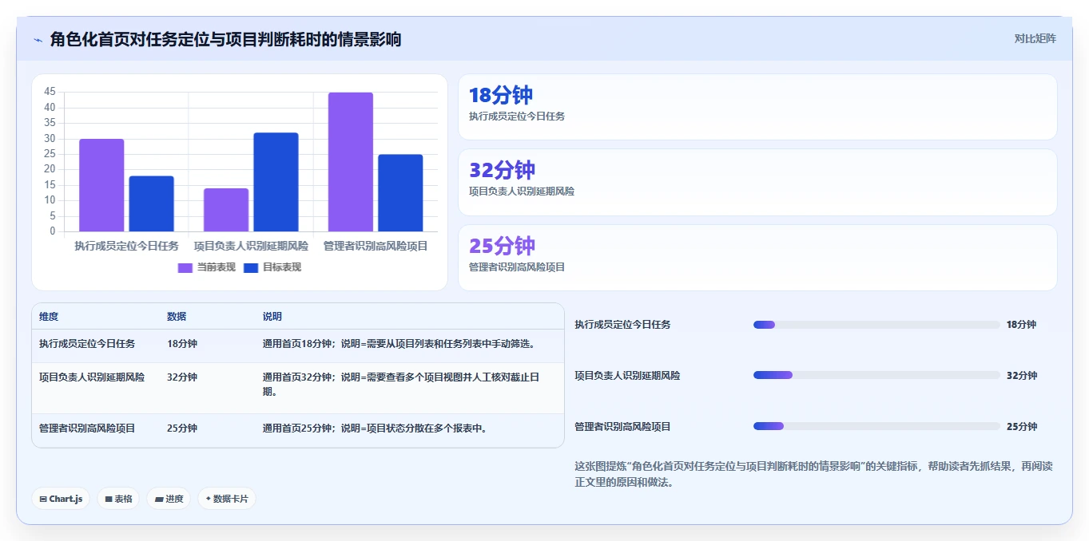This screenshot has height=541, width=1089.
Task: Click the 18分钟 data card
Action: click(x=757, y=107)
